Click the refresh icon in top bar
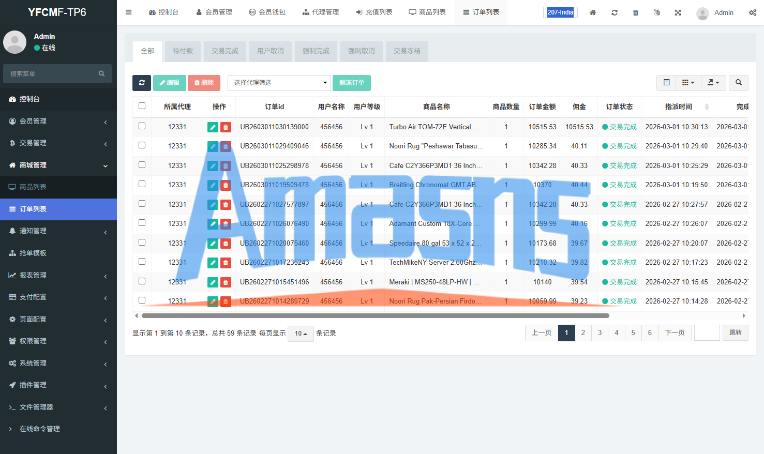Screen dimensions: 764x454 click(615, 12)
